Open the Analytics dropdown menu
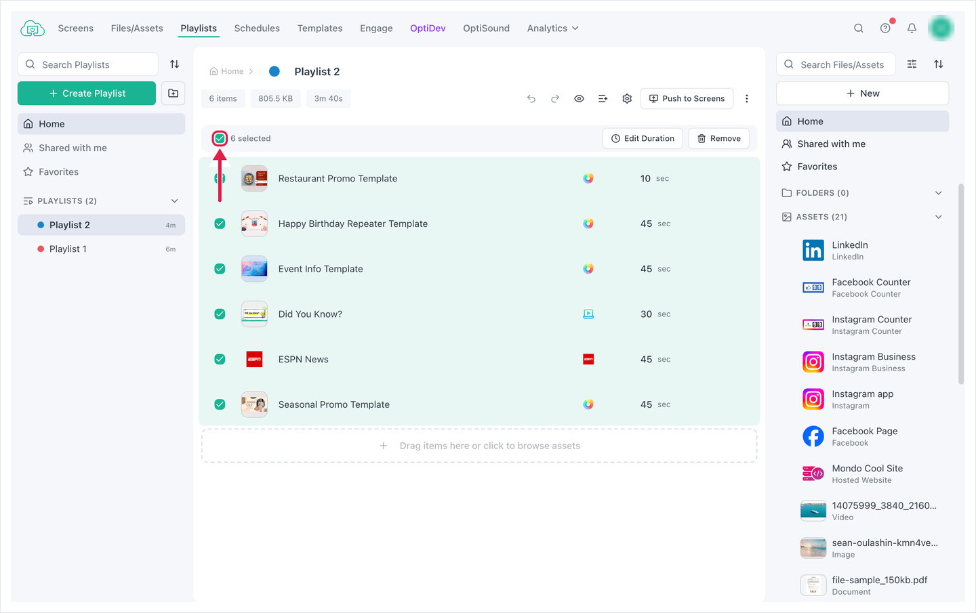The width and height of the screenshot is (976, 613). (x=553, y=28)
